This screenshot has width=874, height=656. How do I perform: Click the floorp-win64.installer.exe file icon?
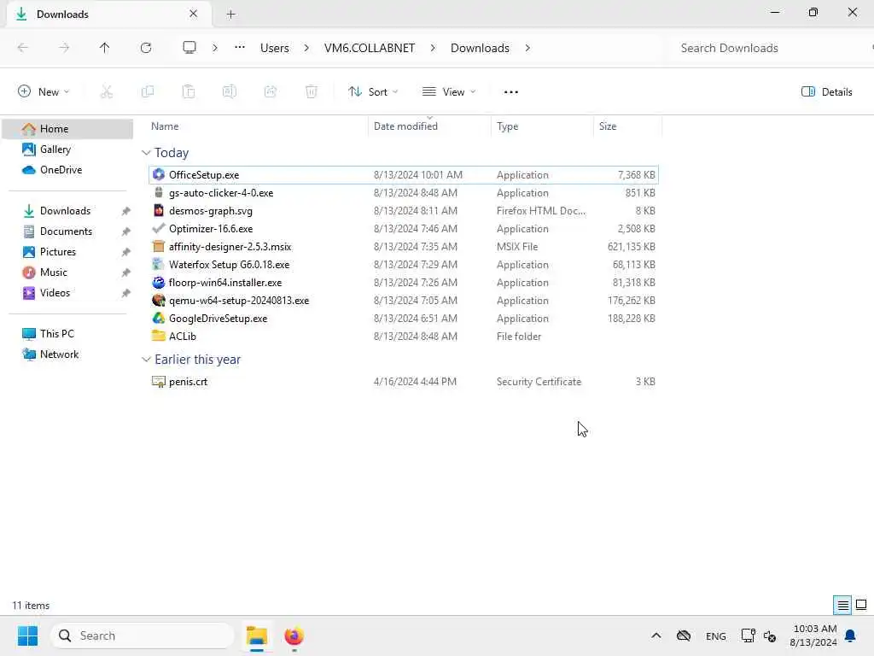(159, 282)
